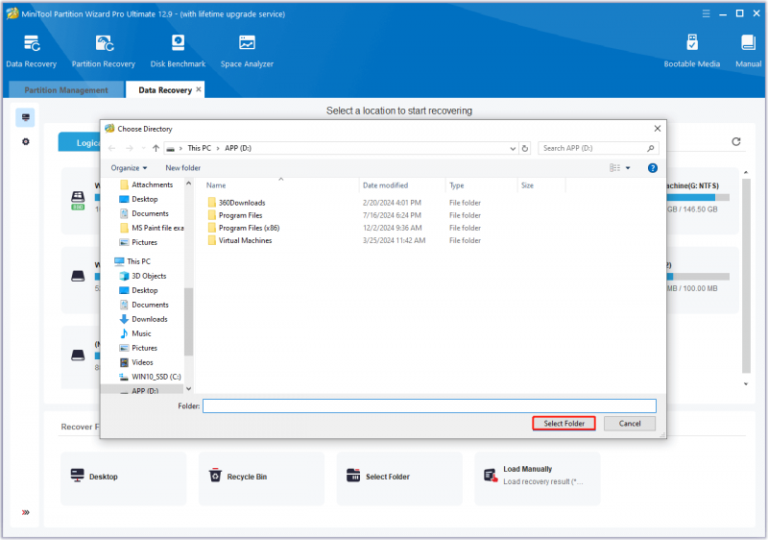This screenshot has width=768, height=540.
Task: Refresh the drive list in main window
Action: (735, 141)
